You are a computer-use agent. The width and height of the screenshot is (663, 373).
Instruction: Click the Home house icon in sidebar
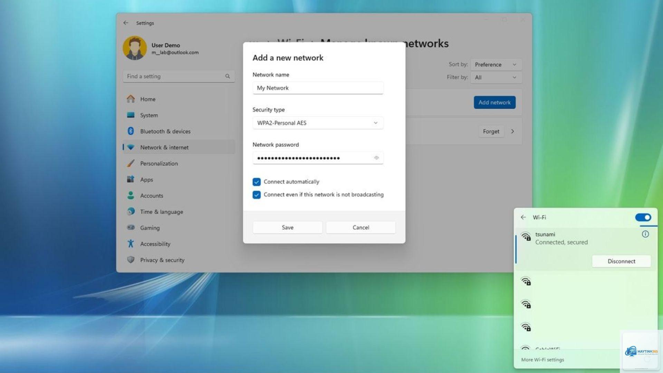[x=131, y=99]
